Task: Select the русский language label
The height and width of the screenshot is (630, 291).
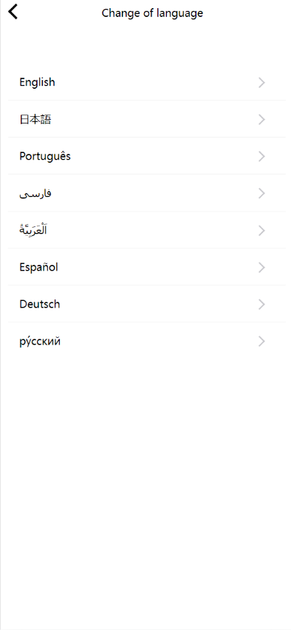Action: tap(40, 342)
